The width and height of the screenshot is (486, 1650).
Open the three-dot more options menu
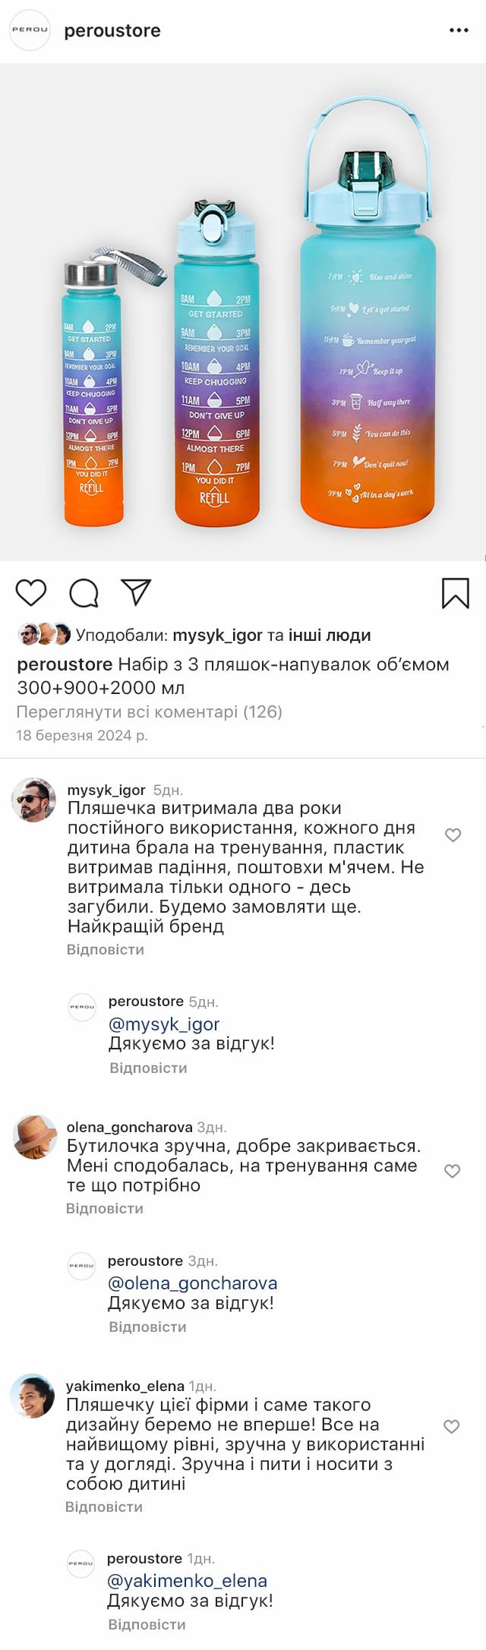tap(459, 30)
